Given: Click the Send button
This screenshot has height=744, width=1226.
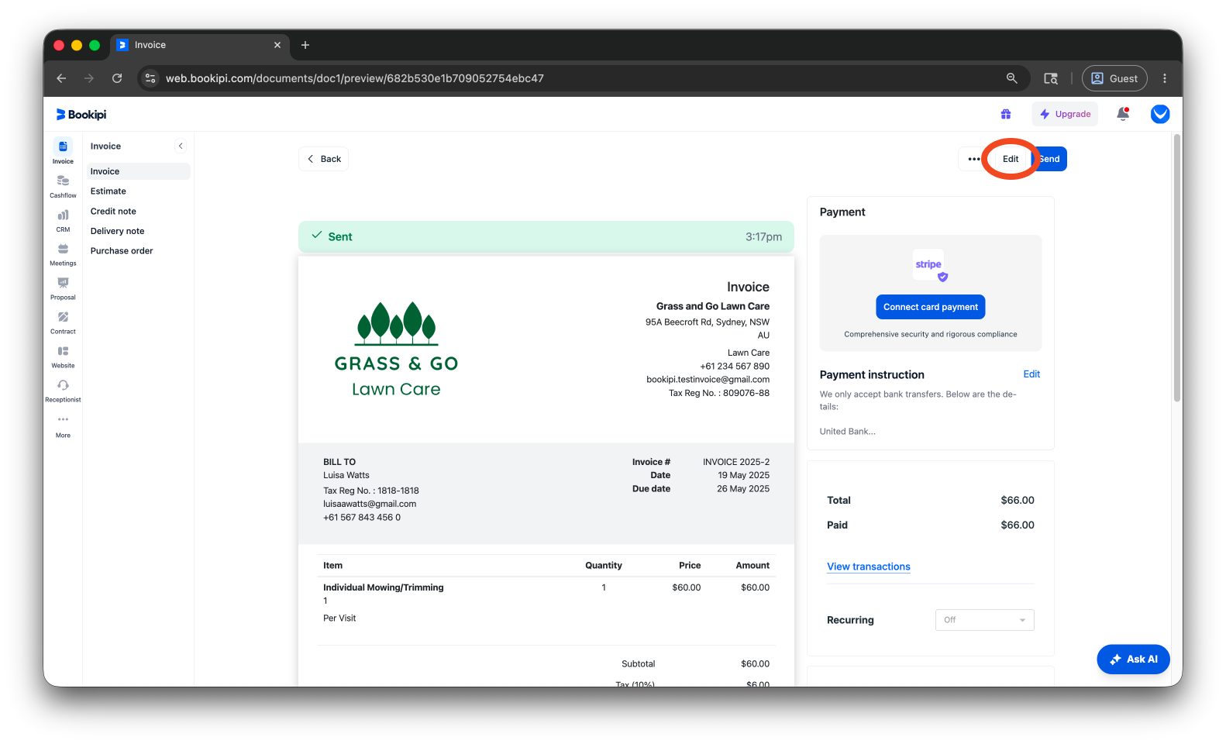Looking at the screenshot, I should (x=1049, y=159).
